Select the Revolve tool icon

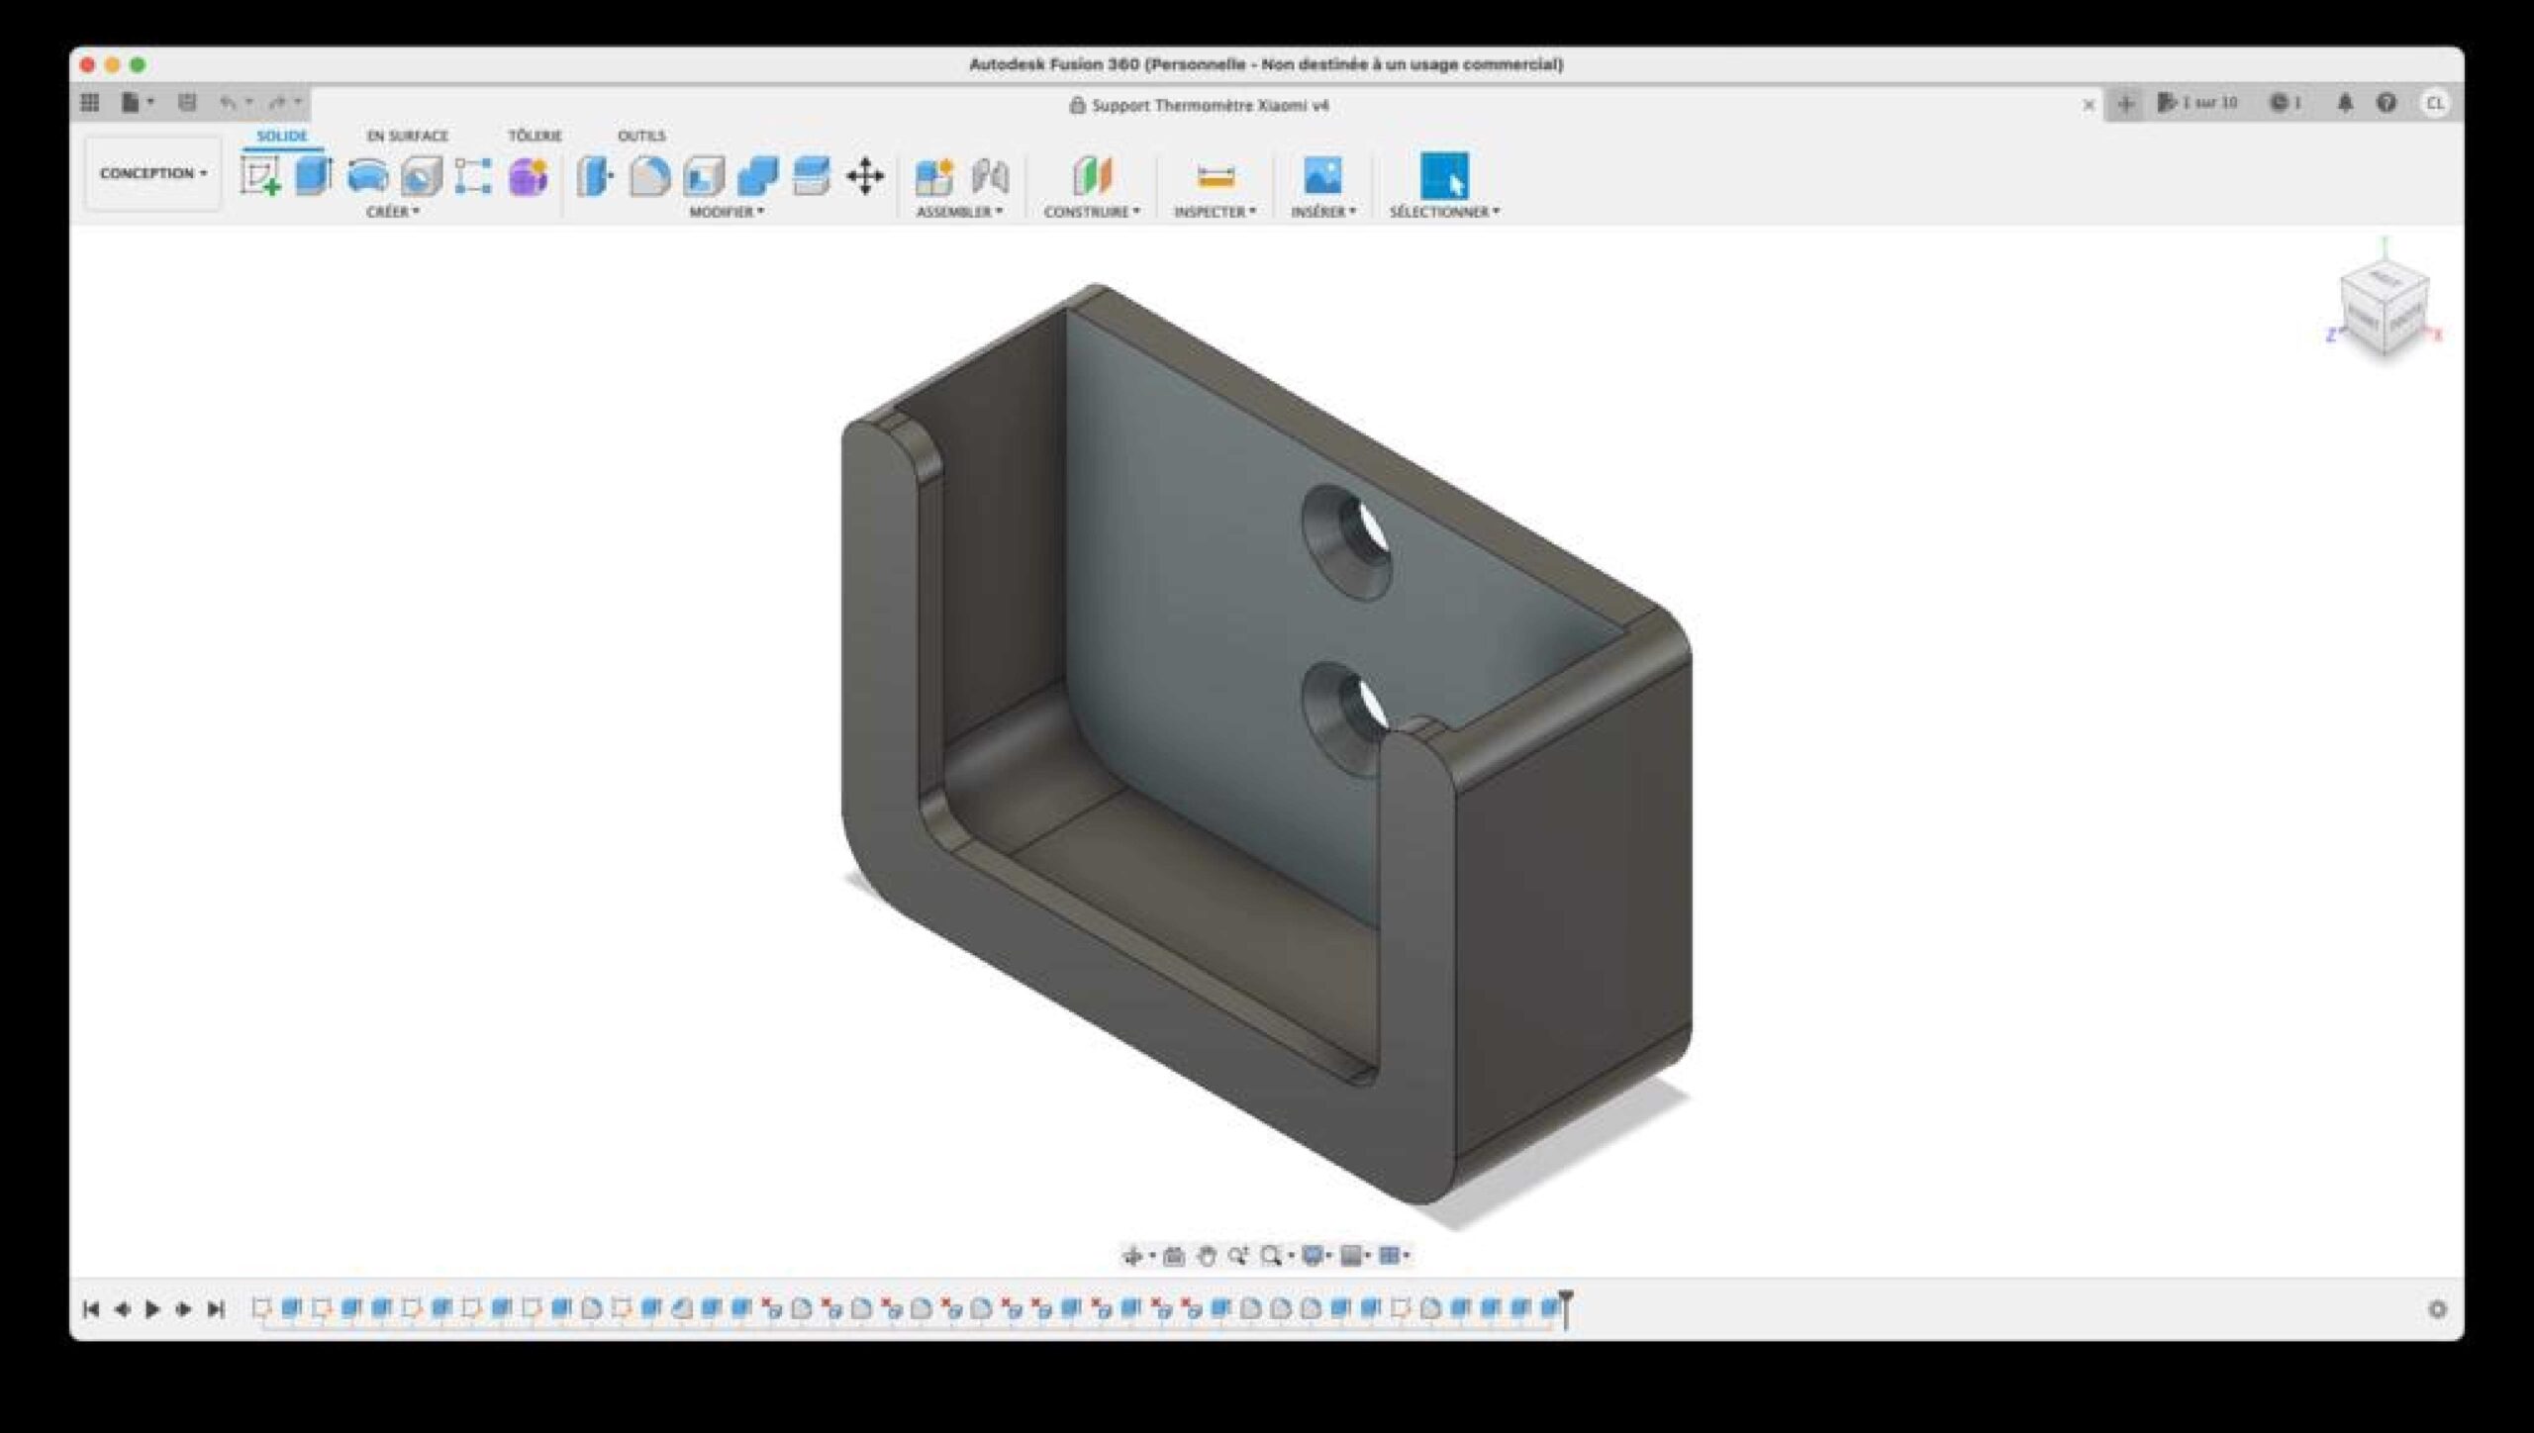(367, 176)
